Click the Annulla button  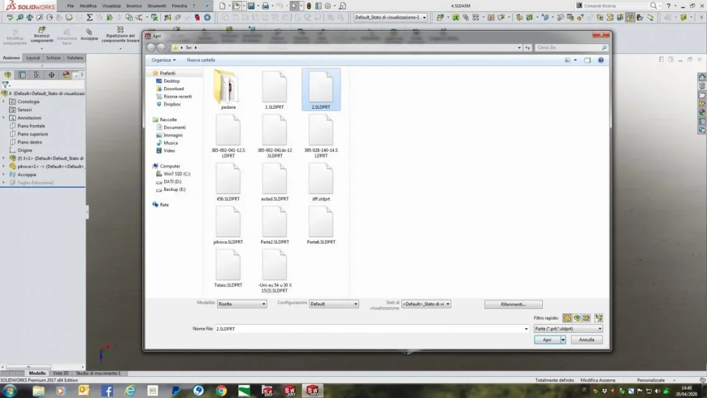click(586, 340)
